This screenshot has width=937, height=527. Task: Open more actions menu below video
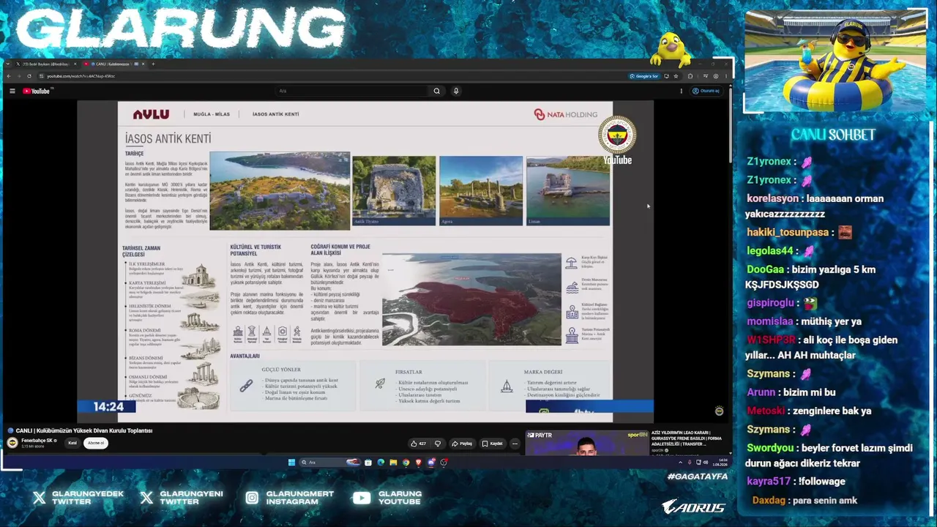515,444
